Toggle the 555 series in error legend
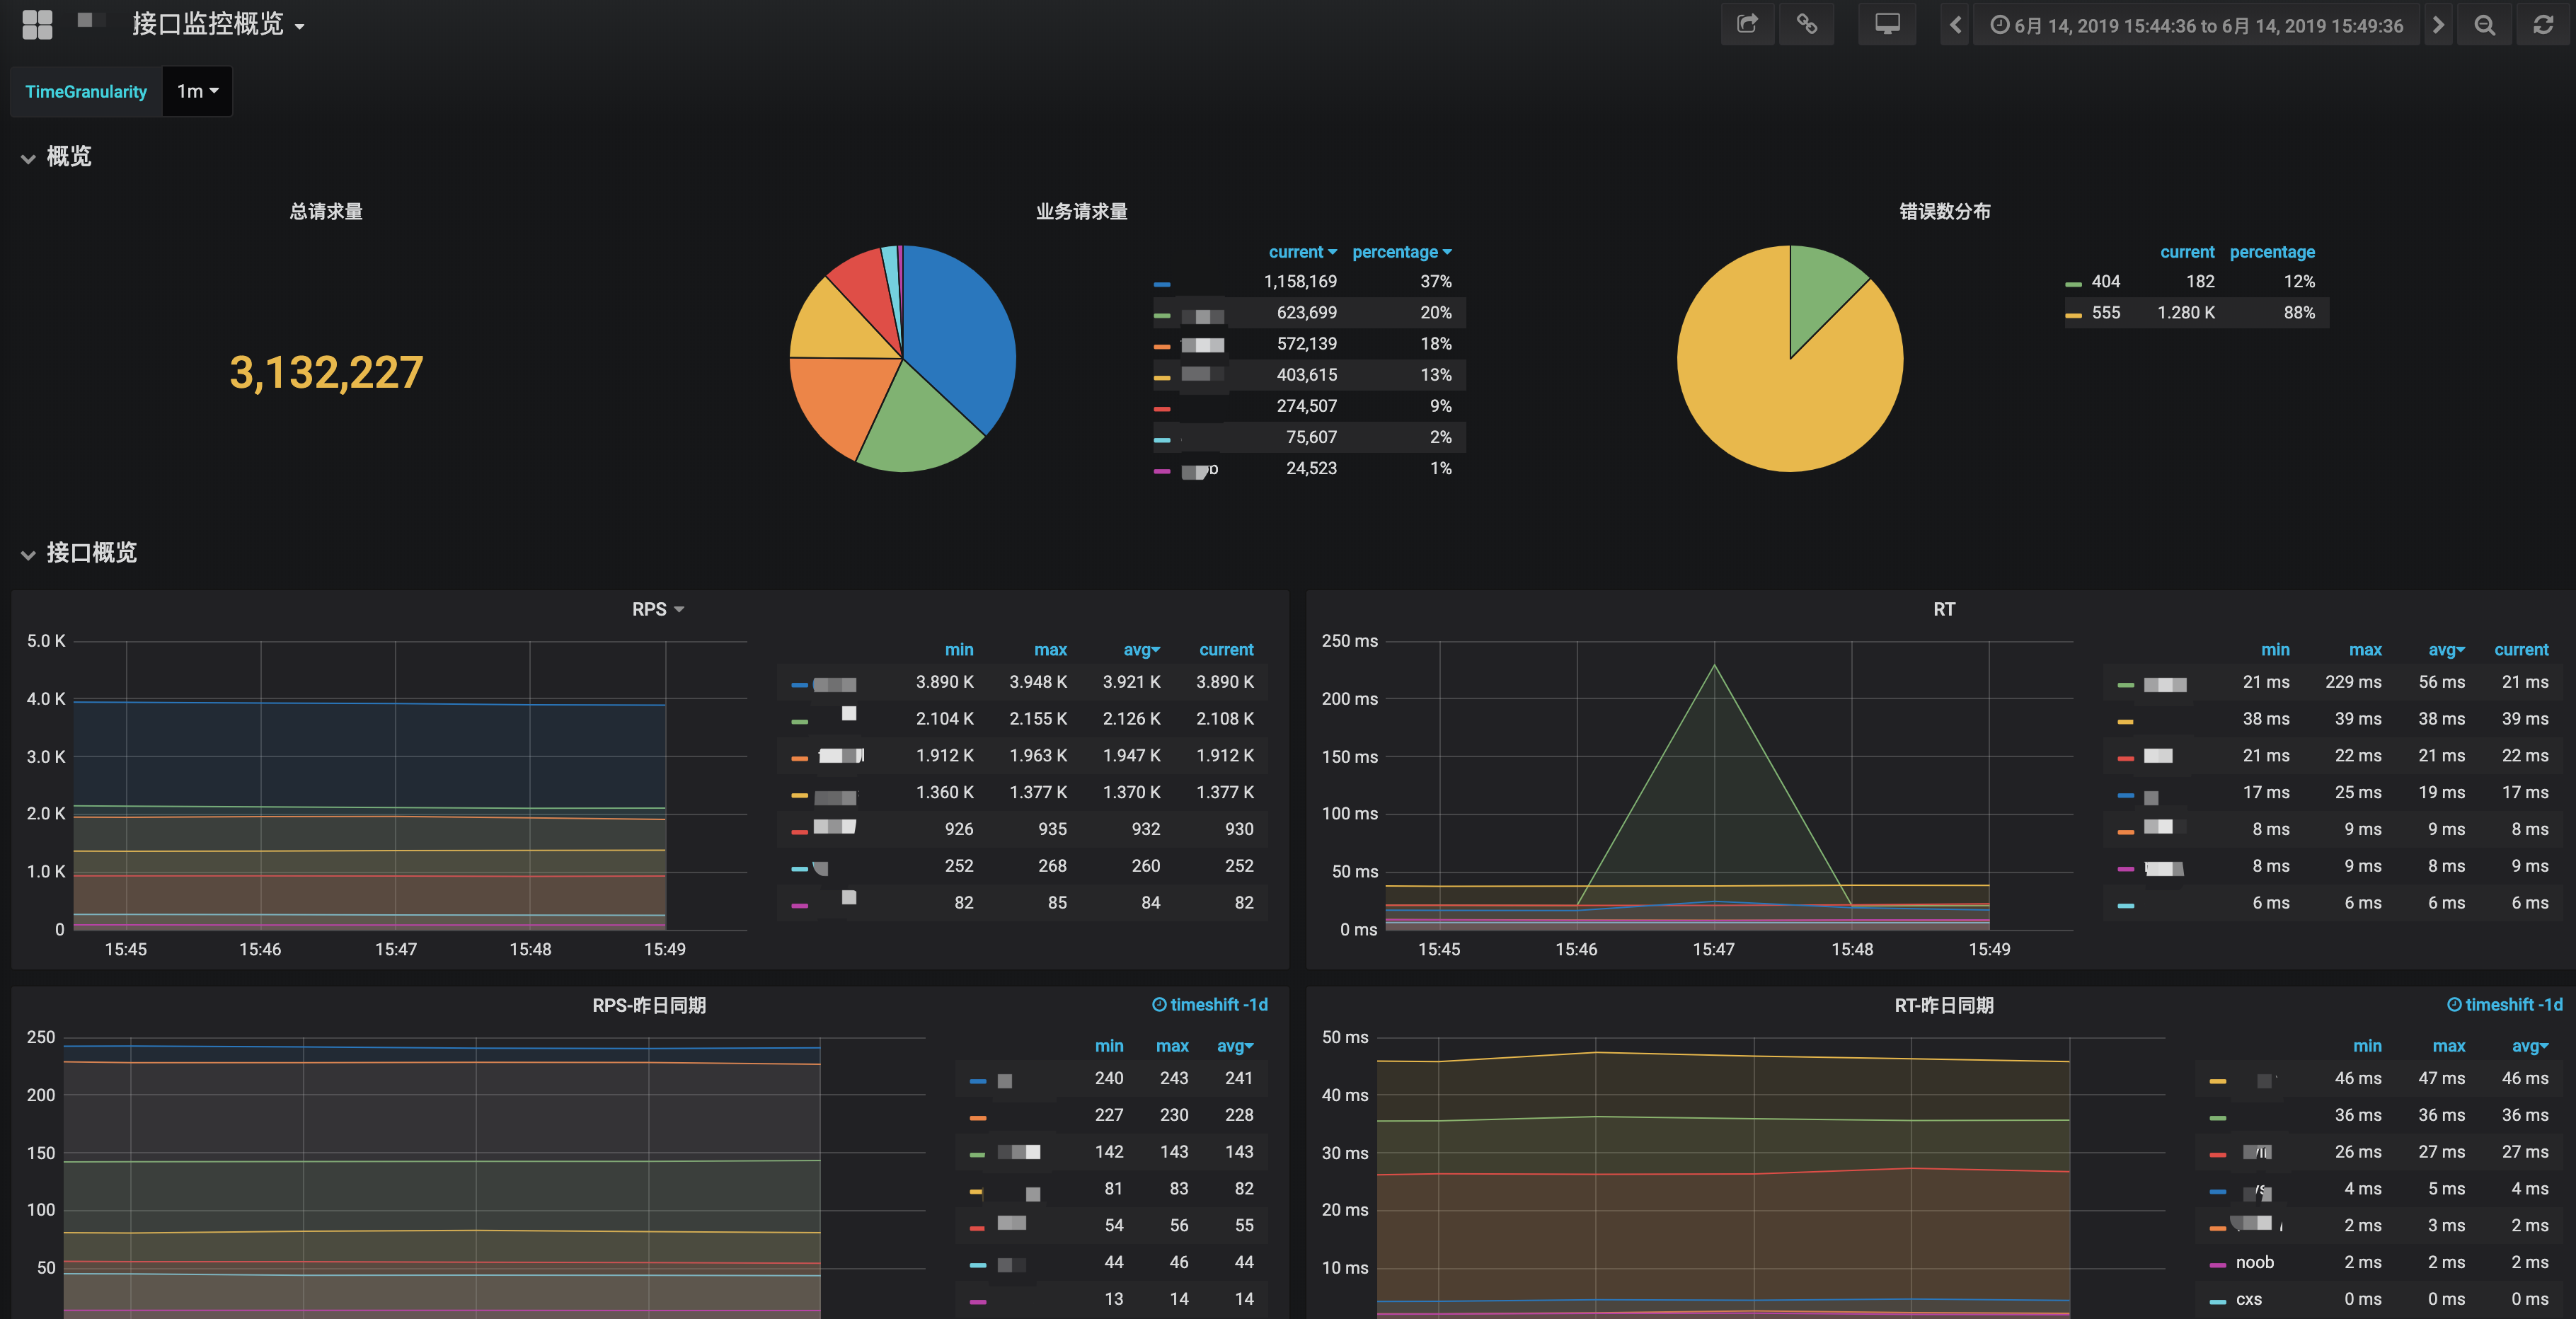The image size is (2576, 1319). click(x=2105, y=313)
